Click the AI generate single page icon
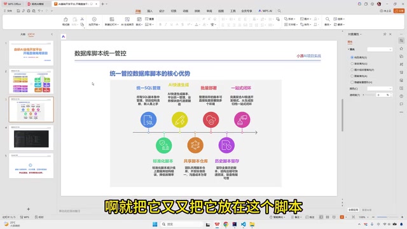The width and height of the screenshot is (407, 229). [127, 20]
